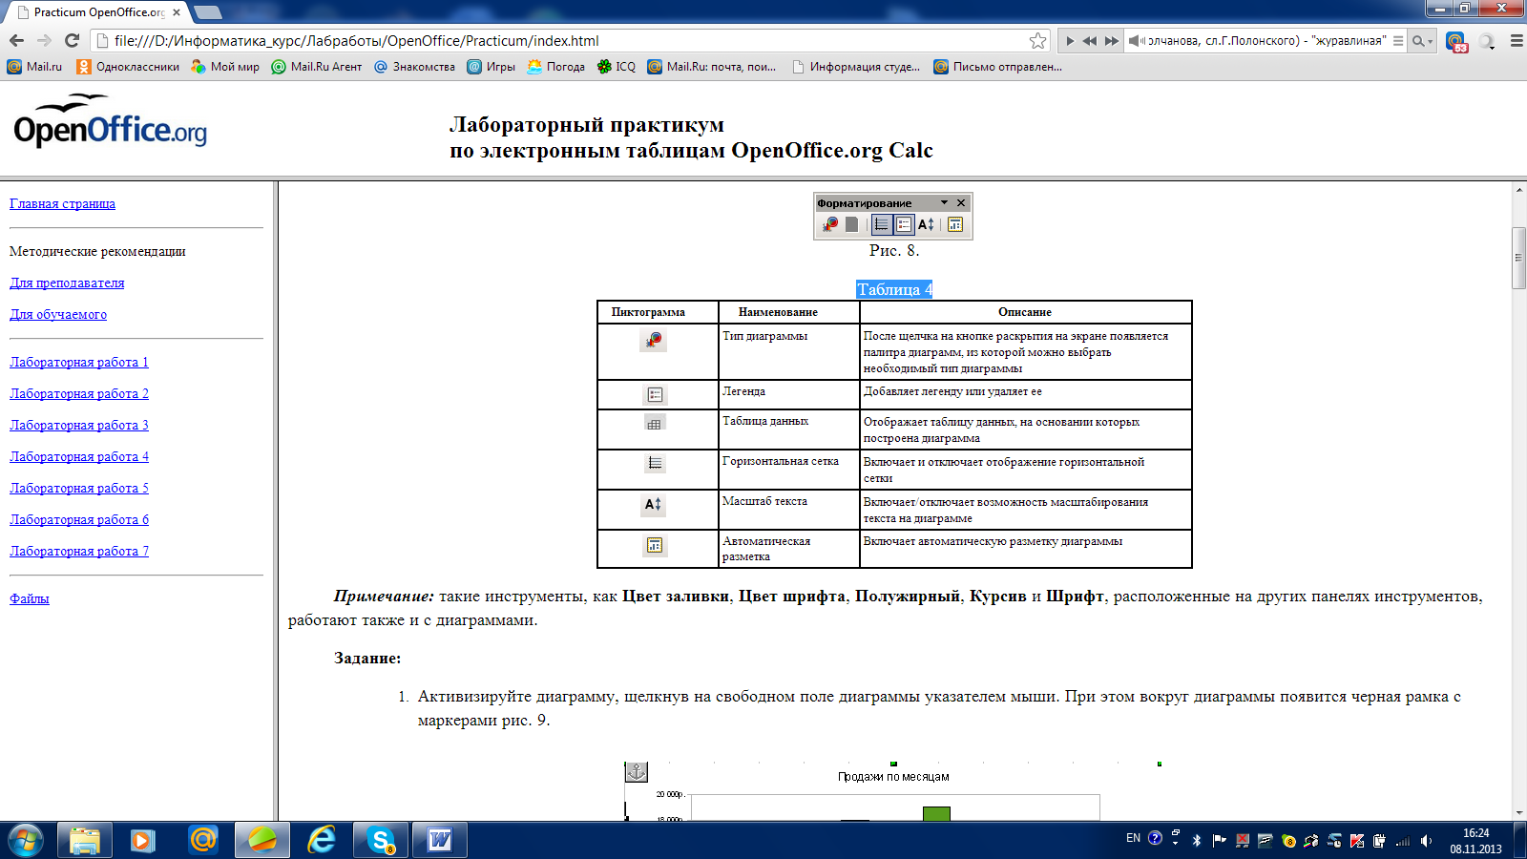Open the Информация студе... bookmark
The width and height of the screenshot is (1527, 859).
(x=856, y=67)
